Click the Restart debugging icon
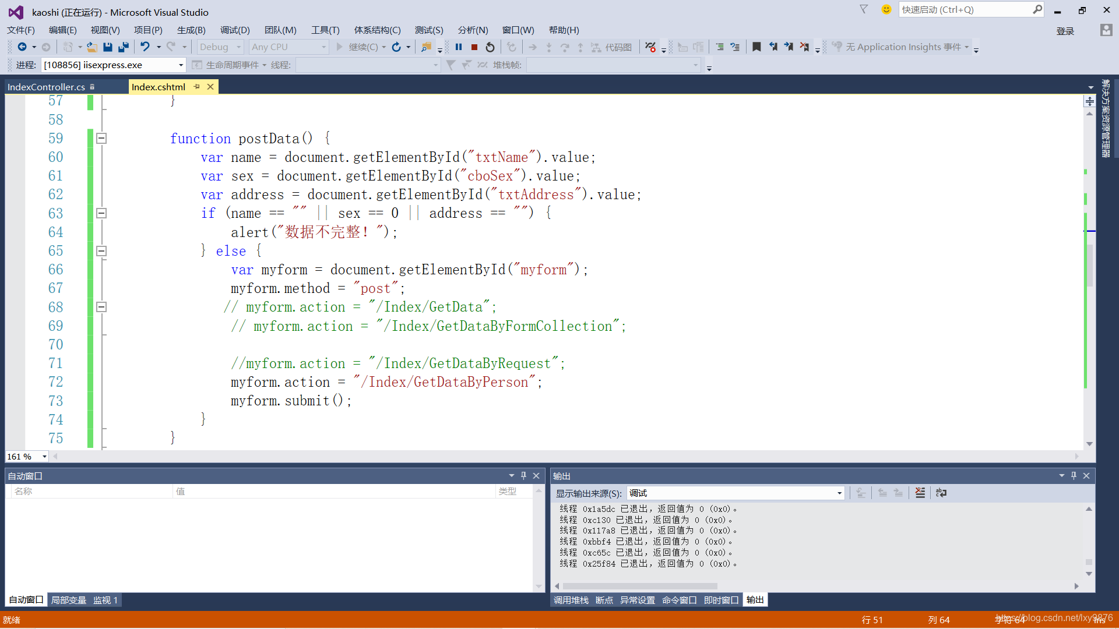This screenshot has width=1119, height=629. coord(490,47)
